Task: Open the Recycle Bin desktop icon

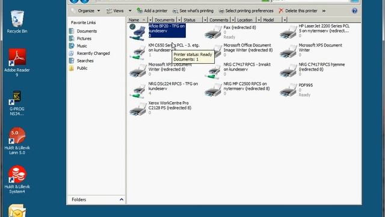Action: (17, 22)
